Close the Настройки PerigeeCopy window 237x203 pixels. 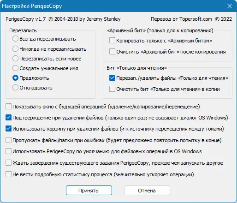[x=230, y=6]
